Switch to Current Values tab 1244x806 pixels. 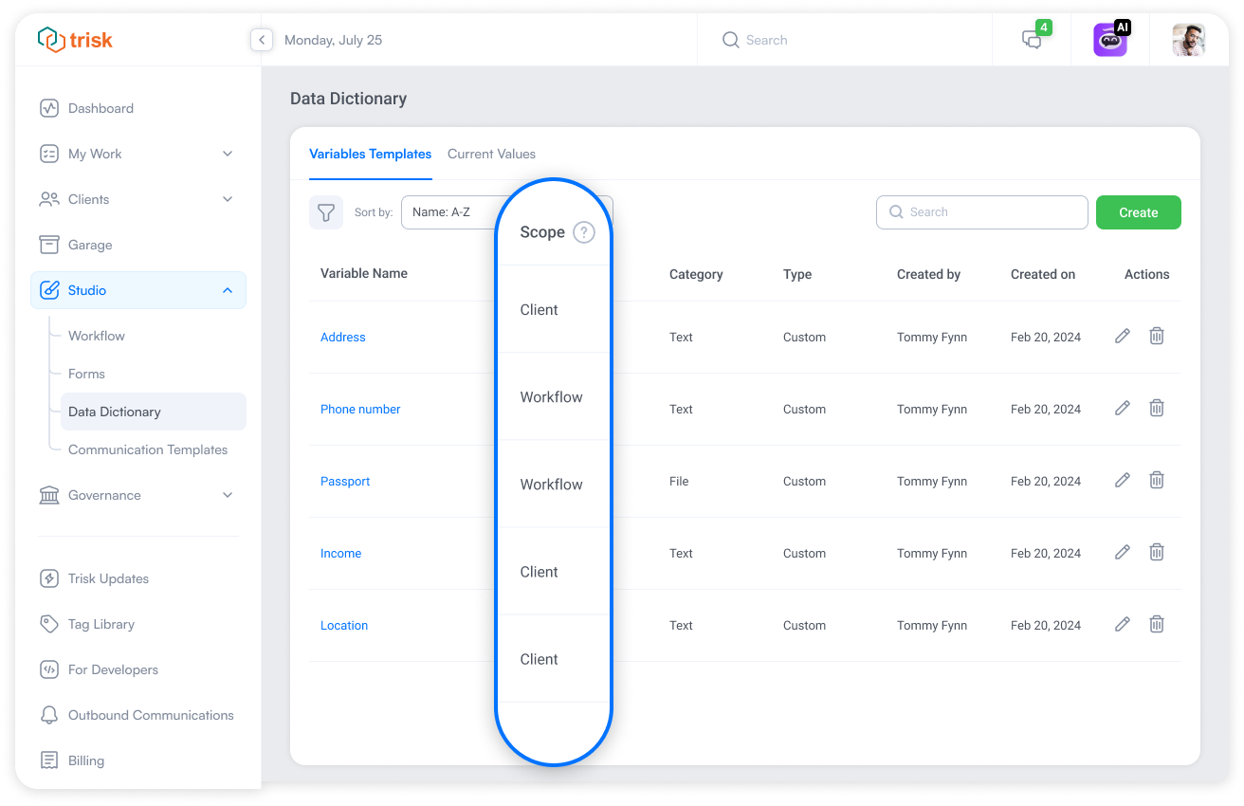point(491,154)
